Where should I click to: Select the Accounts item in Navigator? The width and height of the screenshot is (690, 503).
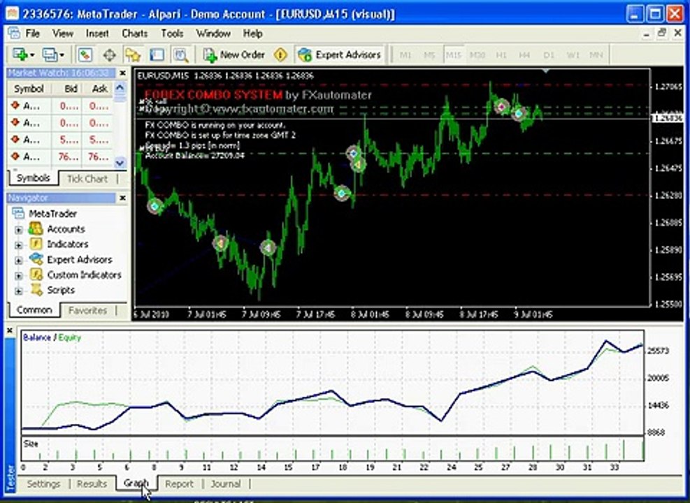pyautogui.click(x=66, y=229)
